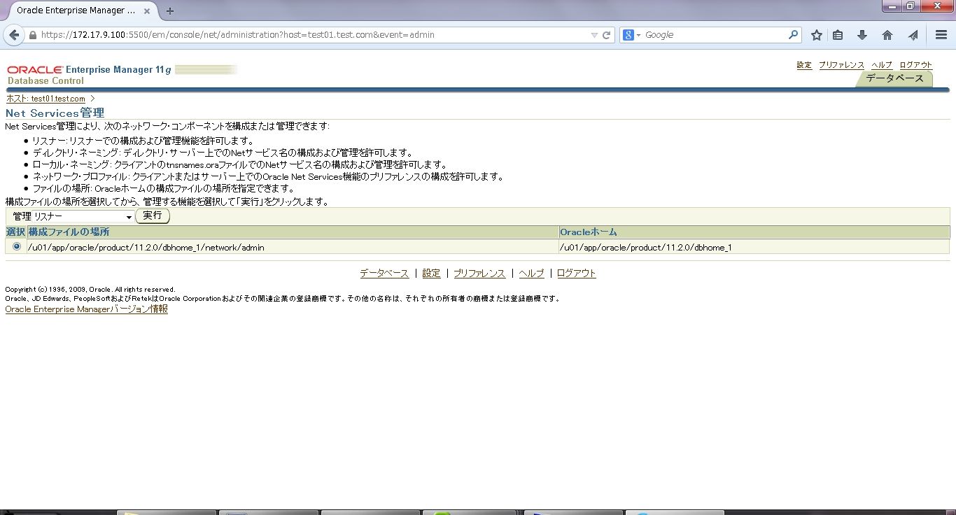Viewport: 956px width, 515px height.
Task: Open the URL history dropdown arrow
Action: tap(594, 35)
